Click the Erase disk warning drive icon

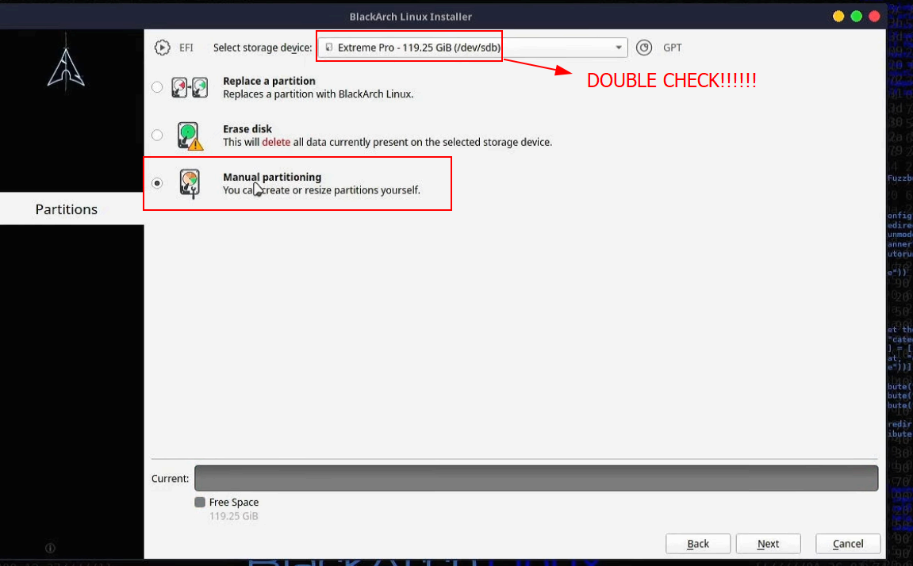click(x=190, y=134)
